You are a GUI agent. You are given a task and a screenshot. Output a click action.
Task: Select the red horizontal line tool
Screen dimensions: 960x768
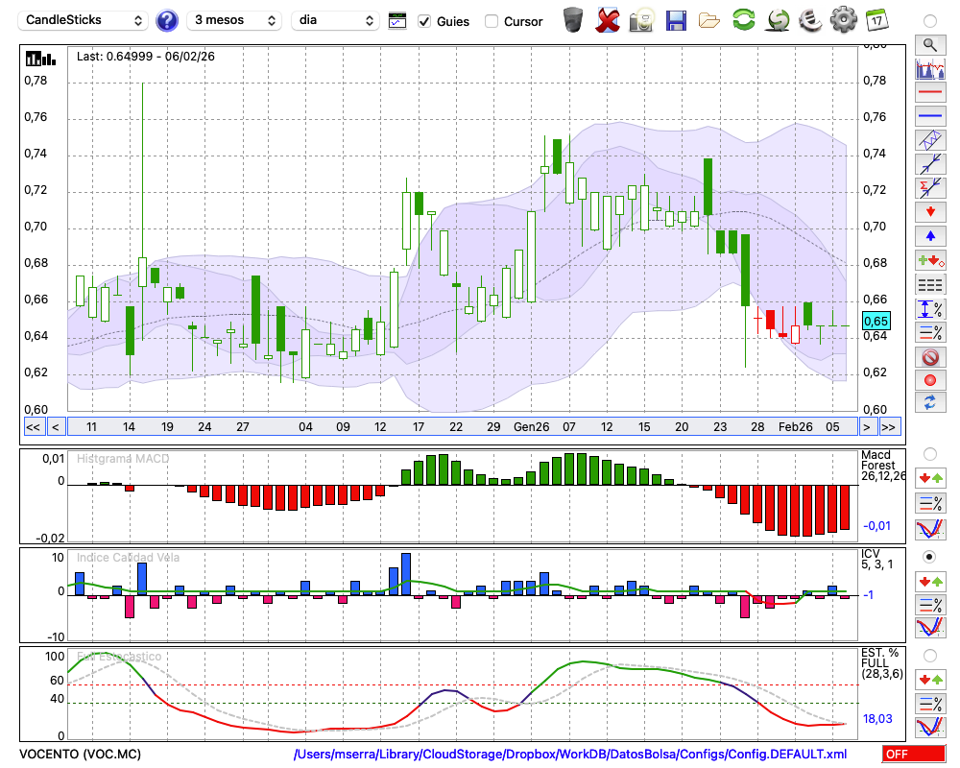[x=929, y=93]
